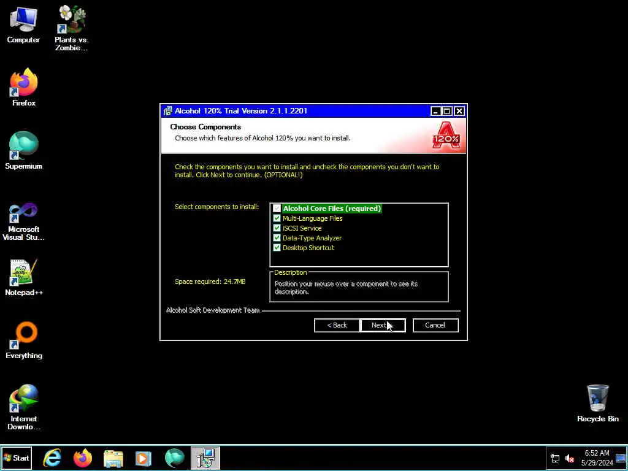The image size is (628, 471).
Task: Select the Recycle Bin icon
Action: click(x=597, y=404)
